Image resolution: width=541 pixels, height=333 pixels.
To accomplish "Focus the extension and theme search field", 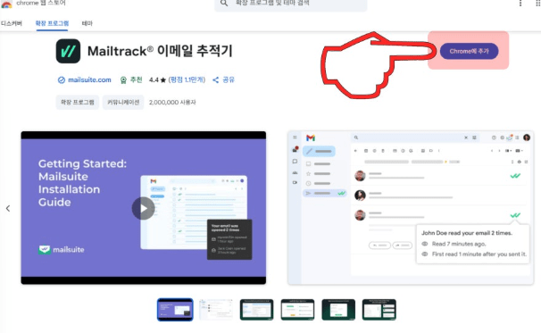I will (290, 4).
